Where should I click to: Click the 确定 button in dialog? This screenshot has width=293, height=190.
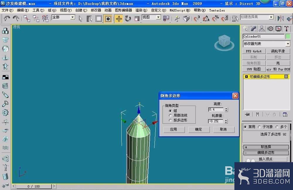[199, 129]
